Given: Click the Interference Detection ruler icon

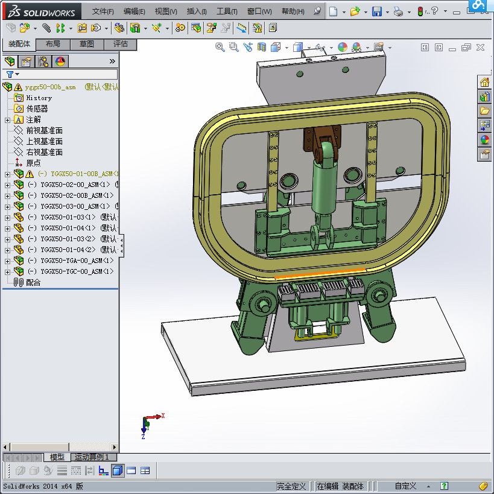Looking at the screenshot, I should coord(242,28).
